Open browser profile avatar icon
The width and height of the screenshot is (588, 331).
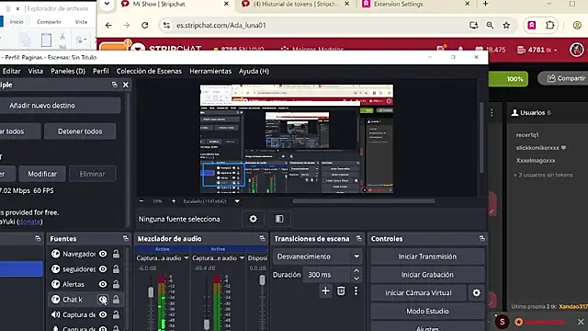[577, 25]
